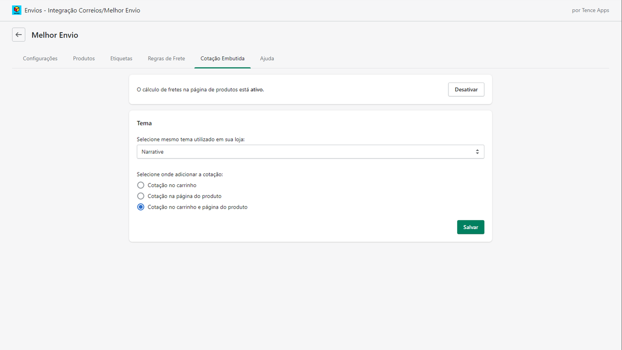Select the Regras de Frete tab
Screen dimensions: 622x350
(x=167, y=58)
